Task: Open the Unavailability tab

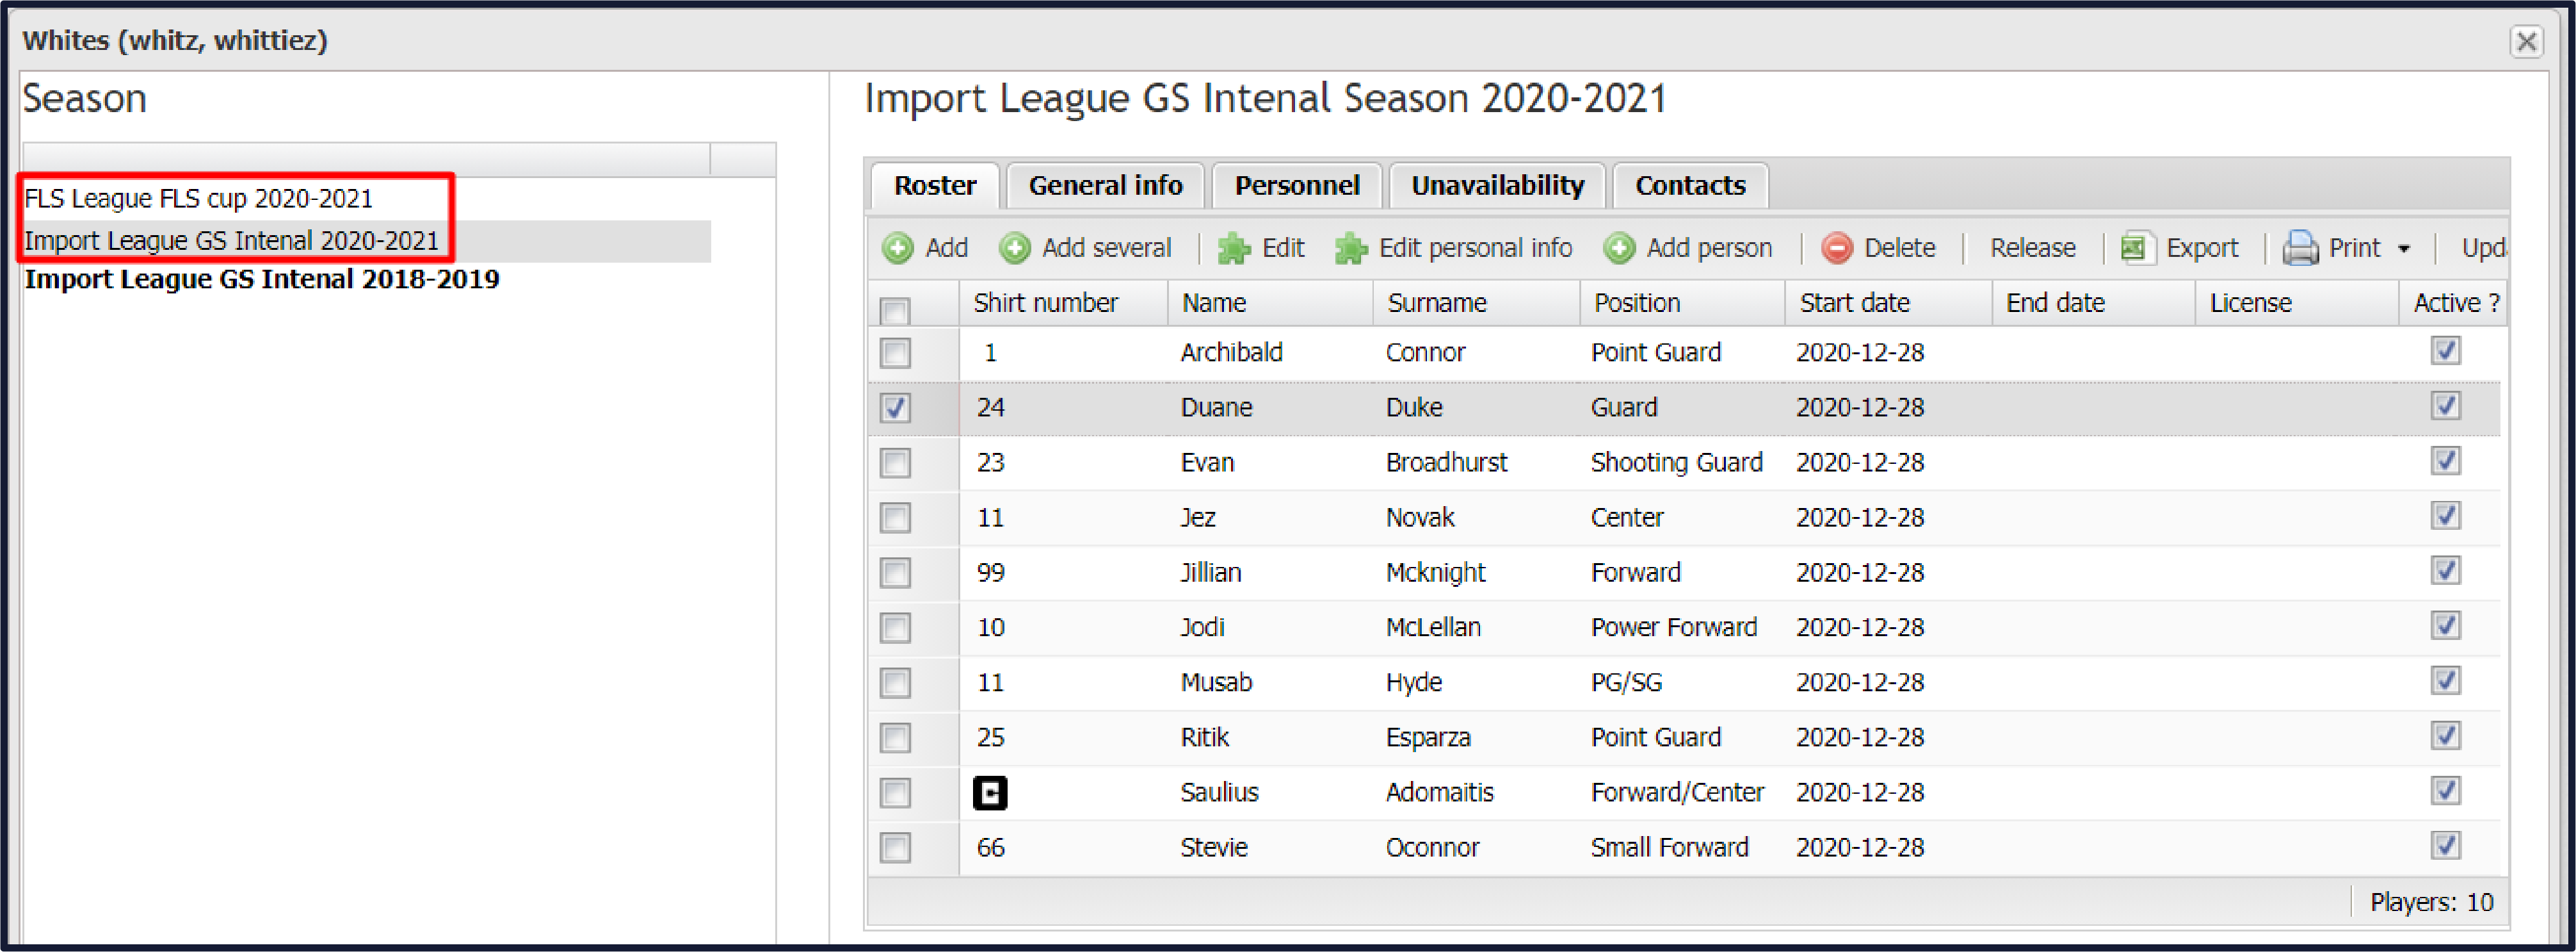Action: (x=1497, y=185)
